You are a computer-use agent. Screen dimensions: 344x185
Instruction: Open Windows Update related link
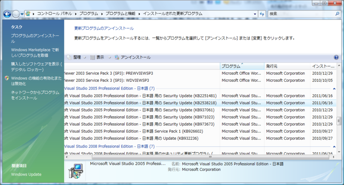click(x=26, y=175)
